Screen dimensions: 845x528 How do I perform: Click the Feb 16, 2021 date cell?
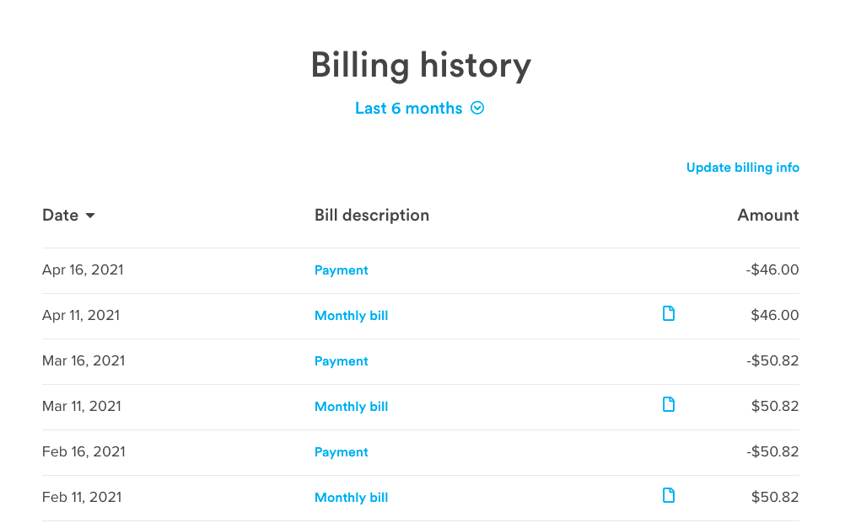coord(83,452)
